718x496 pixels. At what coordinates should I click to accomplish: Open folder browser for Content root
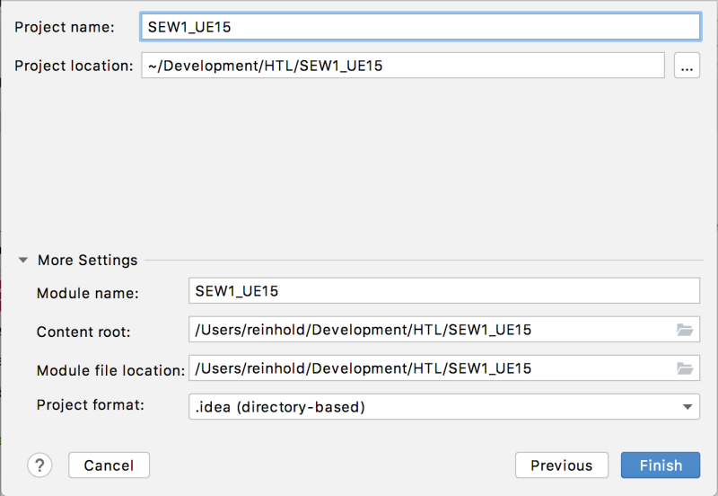[685, 330]
